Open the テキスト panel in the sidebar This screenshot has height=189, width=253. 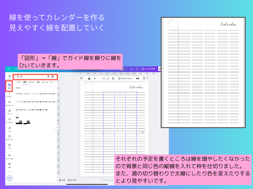tap(9, 94)
